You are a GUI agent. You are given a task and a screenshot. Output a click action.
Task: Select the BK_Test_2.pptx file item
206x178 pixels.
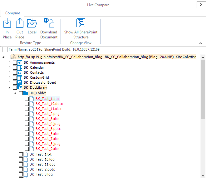[x=42, y=169]
